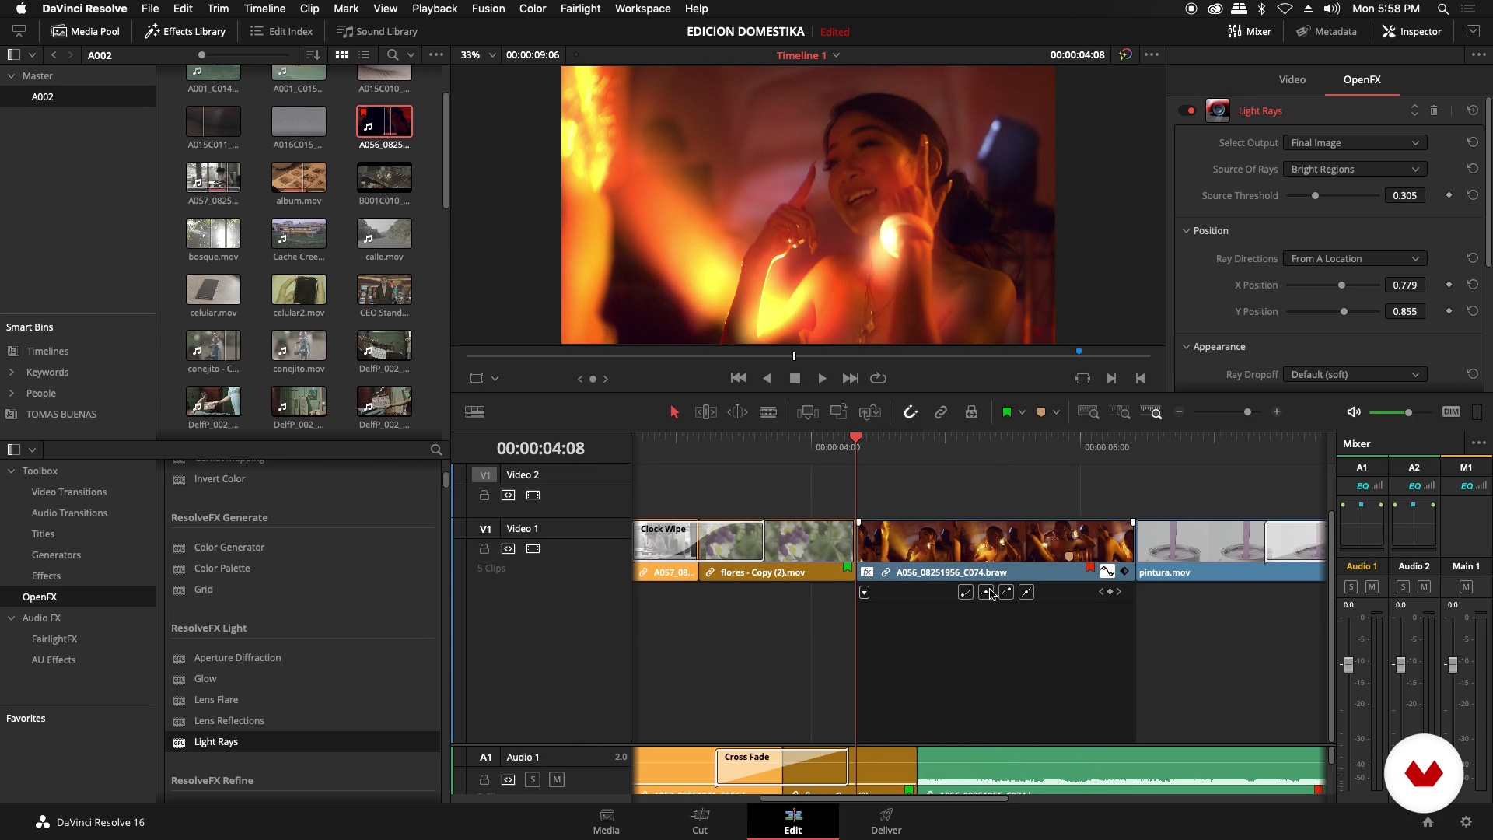Open the Select Output dropdown

coord(1355,143)
